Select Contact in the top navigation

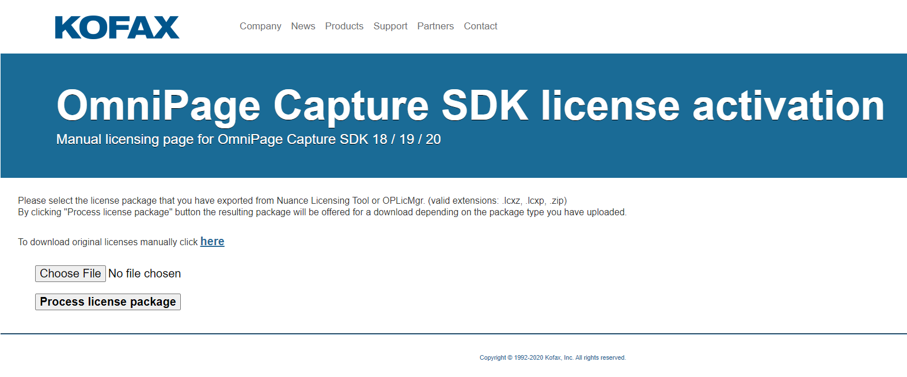pos(480,26)
